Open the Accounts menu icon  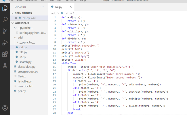coord(5,108)
